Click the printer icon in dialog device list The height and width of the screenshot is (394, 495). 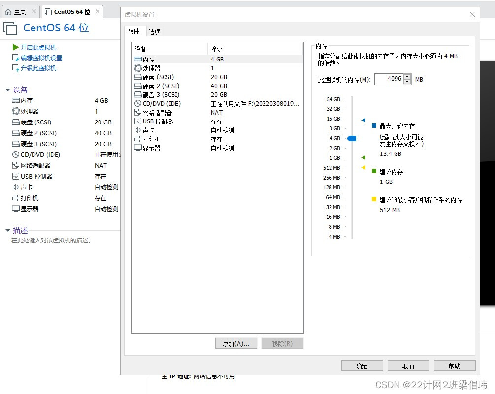137,139
